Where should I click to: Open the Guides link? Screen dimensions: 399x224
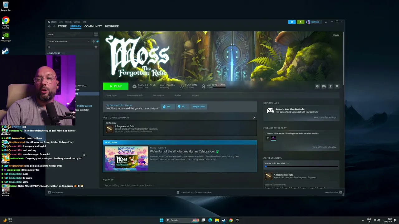(178, 95)
